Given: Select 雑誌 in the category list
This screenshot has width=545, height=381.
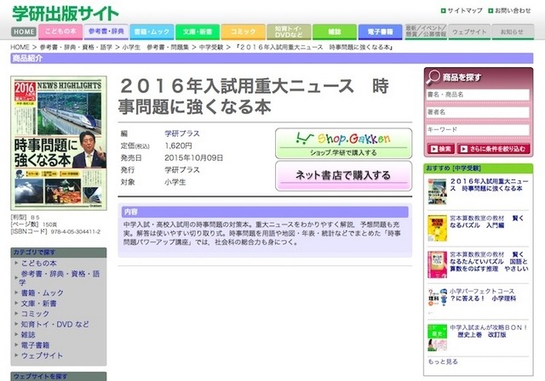Looking at the screenshot, I should [x=28, y=335].
